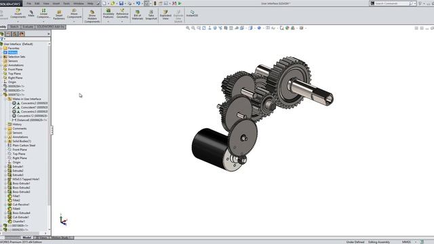The width and height of the screenshot is (434, 244).
Task: Open Smart Fasteners tool
Action: click(x=59, y=15)
